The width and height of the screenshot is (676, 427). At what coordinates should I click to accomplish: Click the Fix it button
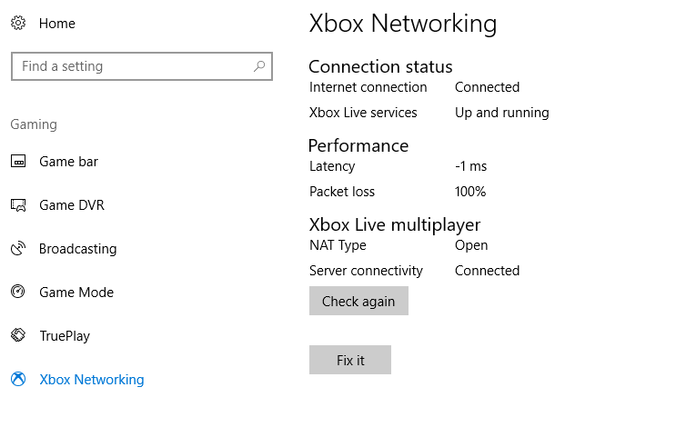[350, 360]
